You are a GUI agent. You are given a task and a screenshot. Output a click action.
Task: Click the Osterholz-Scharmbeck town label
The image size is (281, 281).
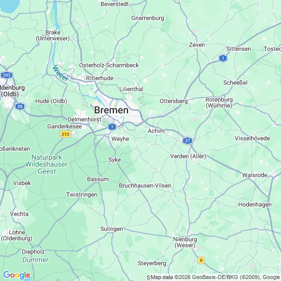[109, 65]
